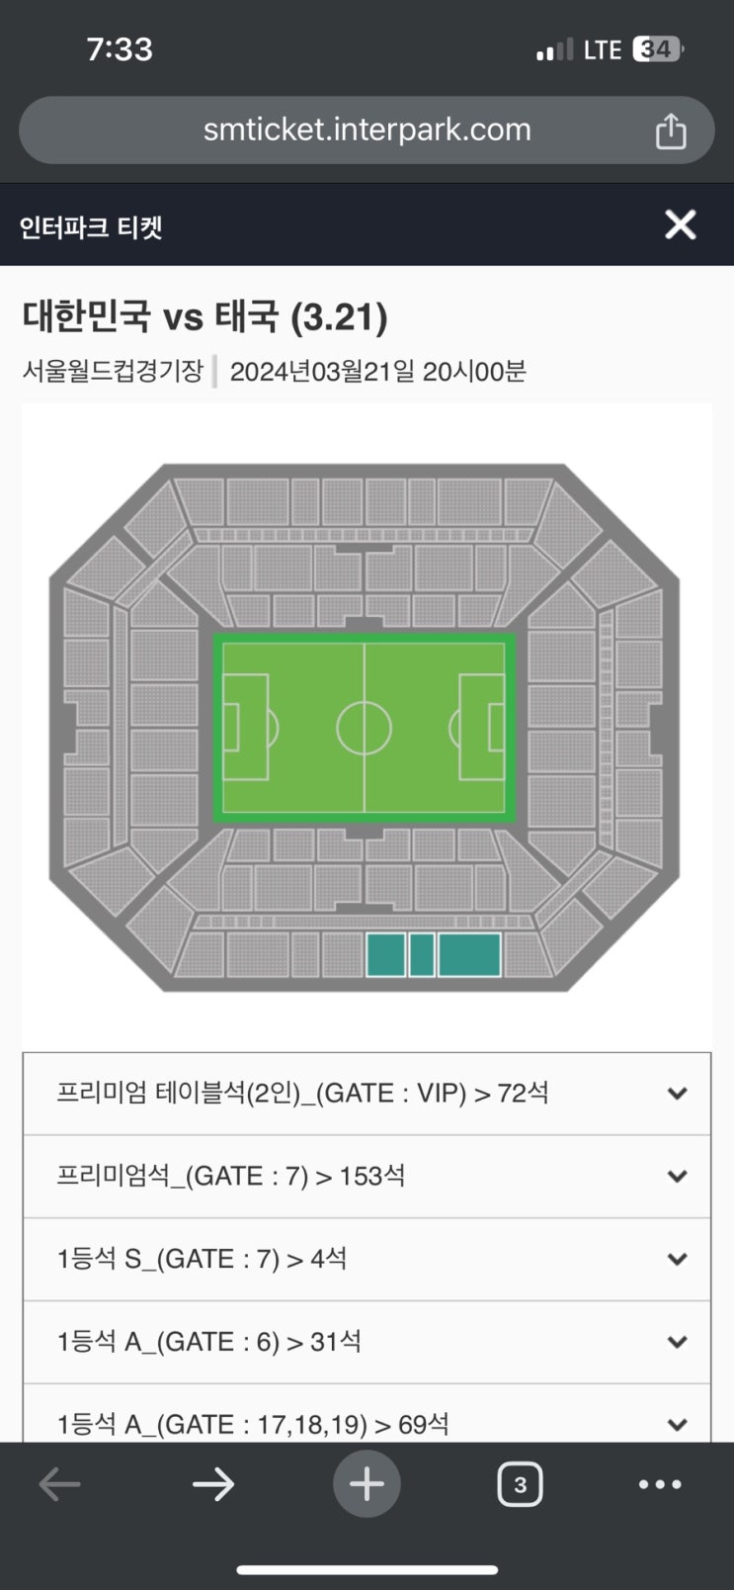Tap the smticket.interpark.com address field
Screen dimensions: 734x1590
[367, 130]
